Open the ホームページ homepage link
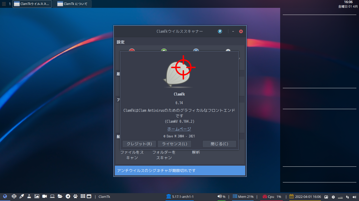 pyautogui.click(x=179, y=129)
